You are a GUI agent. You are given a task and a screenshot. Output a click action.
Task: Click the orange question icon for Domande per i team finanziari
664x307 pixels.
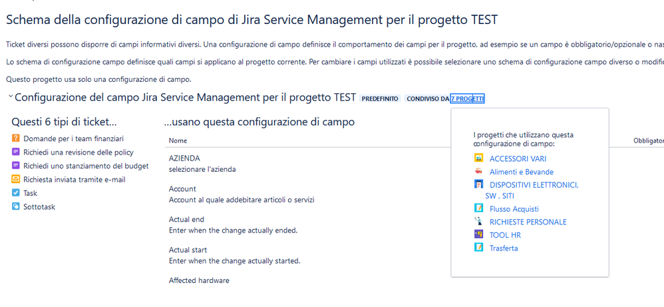[16, 138]
